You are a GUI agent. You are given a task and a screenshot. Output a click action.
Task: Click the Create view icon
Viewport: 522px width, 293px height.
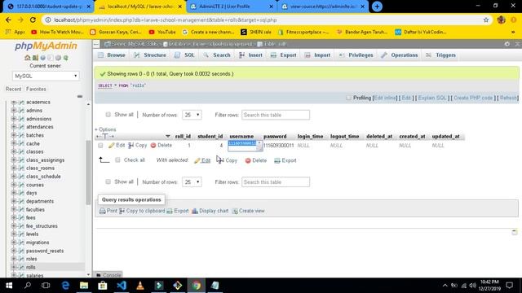(x=235, y=211)
